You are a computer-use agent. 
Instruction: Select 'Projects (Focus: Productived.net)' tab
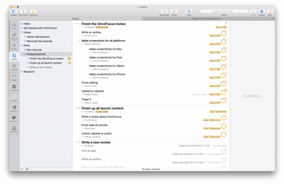tap(206, 18)
